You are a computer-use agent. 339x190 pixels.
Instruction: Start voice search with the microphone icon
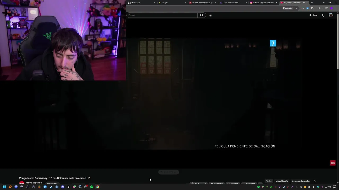coord(211,15)
